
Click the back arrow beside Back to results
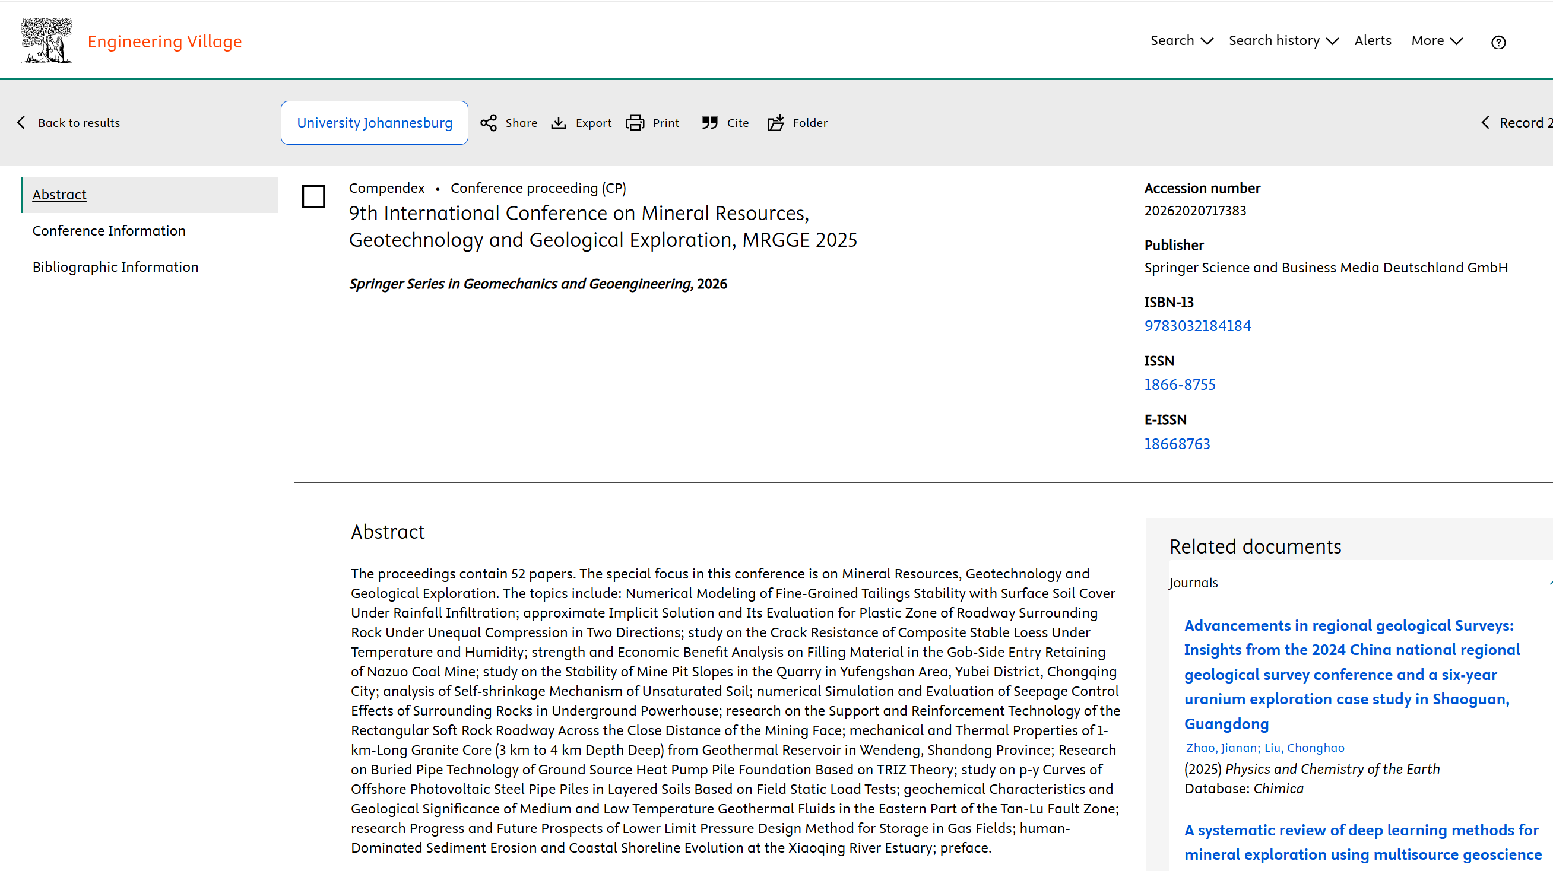21,123
